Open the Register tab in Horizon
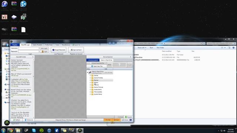 15,45
